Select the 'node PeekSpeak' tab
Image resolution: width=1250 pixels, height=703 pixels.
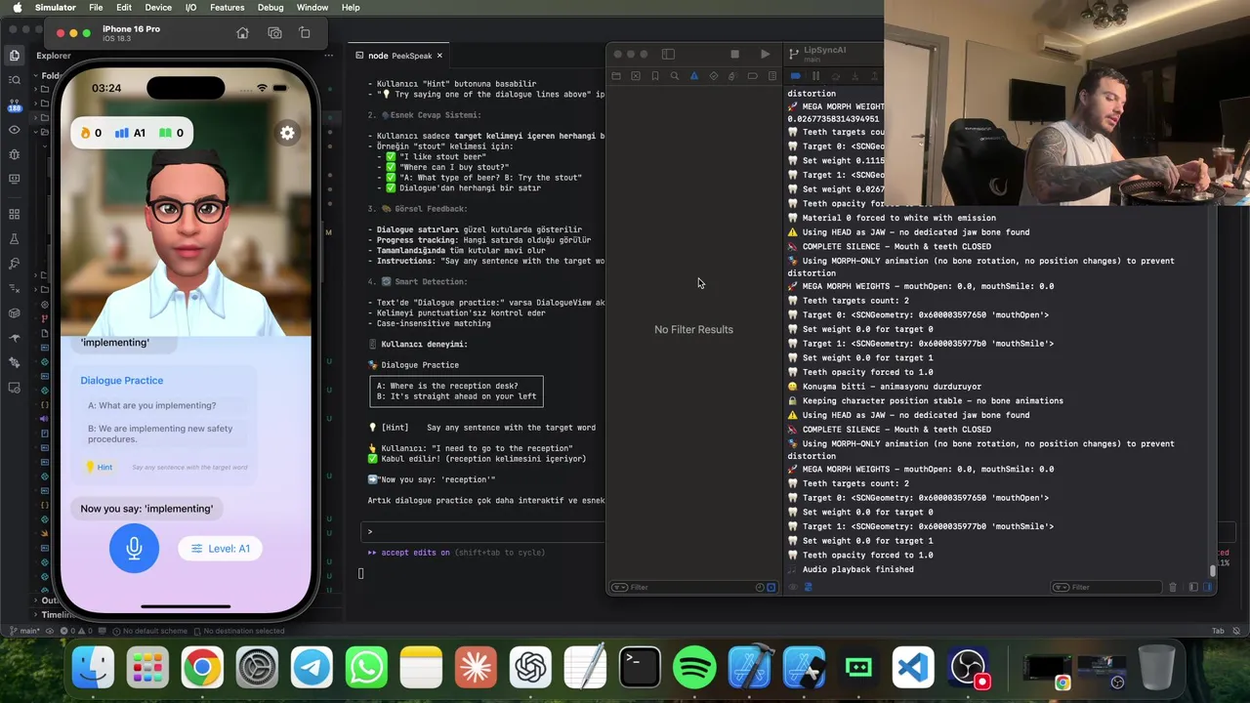click(399, 56)
